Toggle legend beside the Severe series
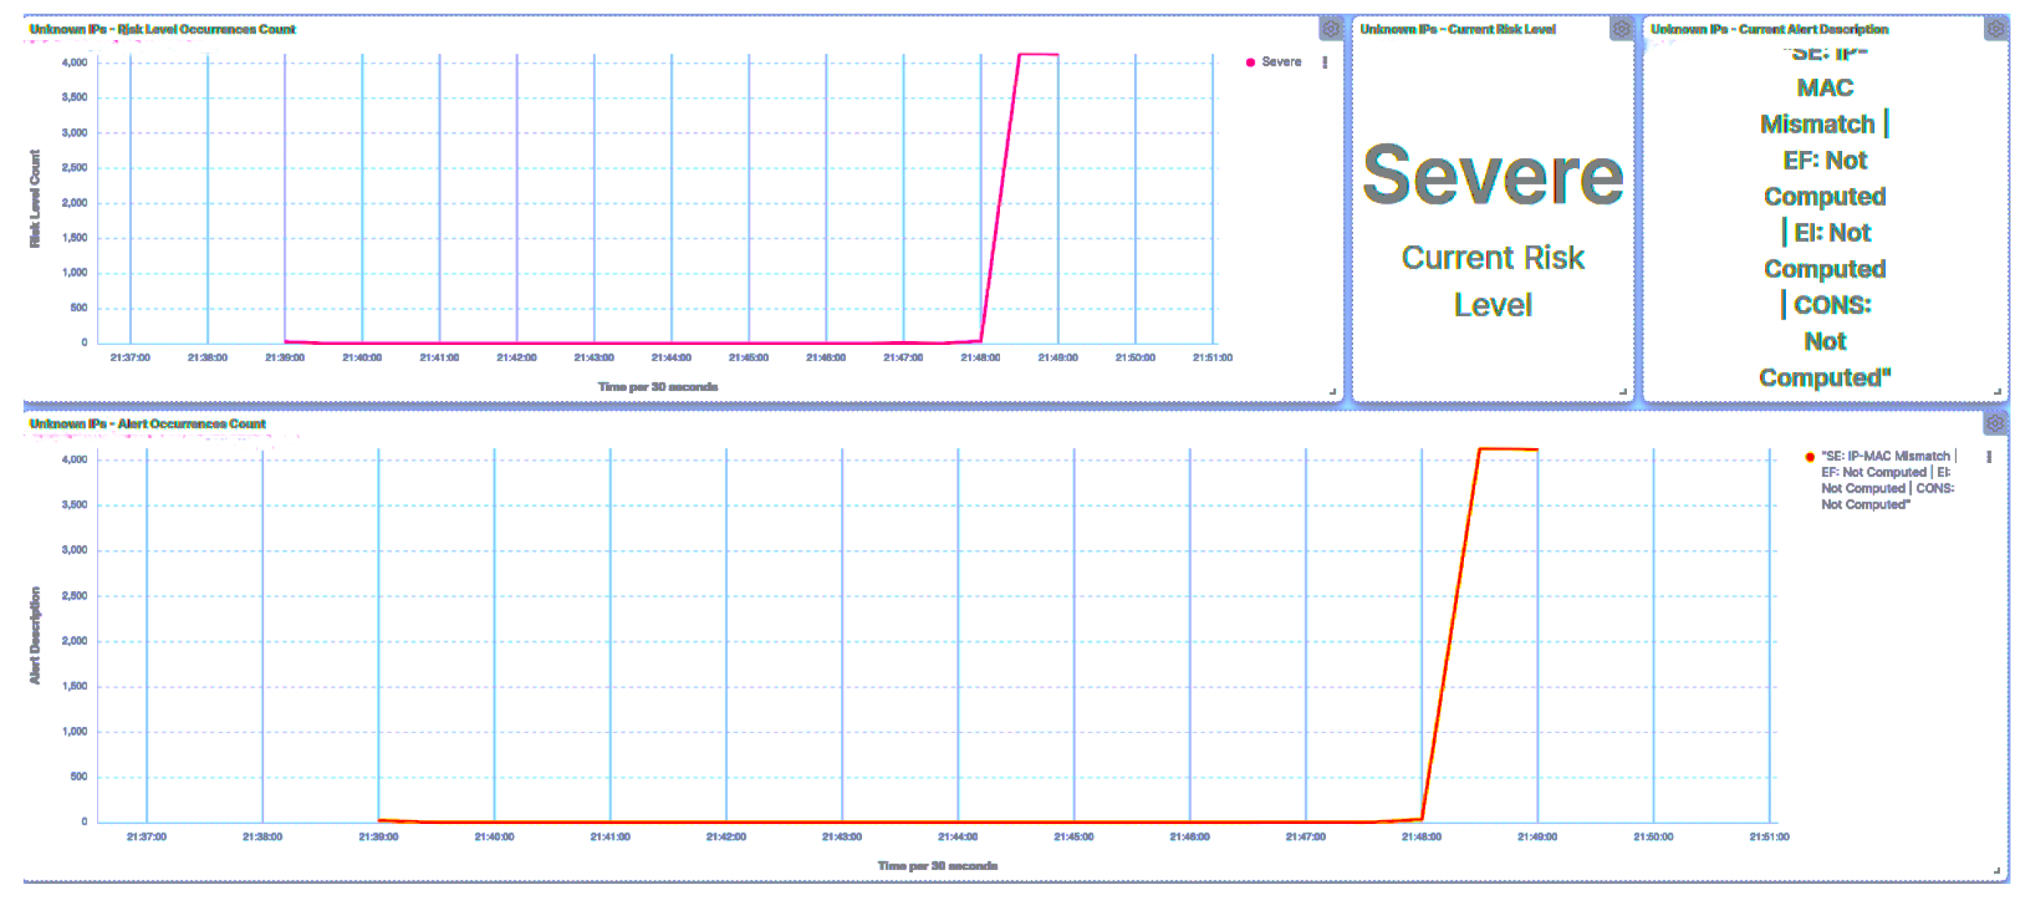This screenshot has width=2031, height=902. 1324,62
